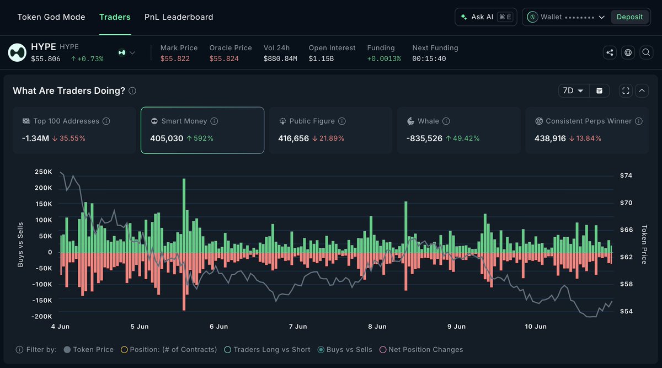Click the Deposit button
This screenshot has width=662, height=368.
click(629, 17)
